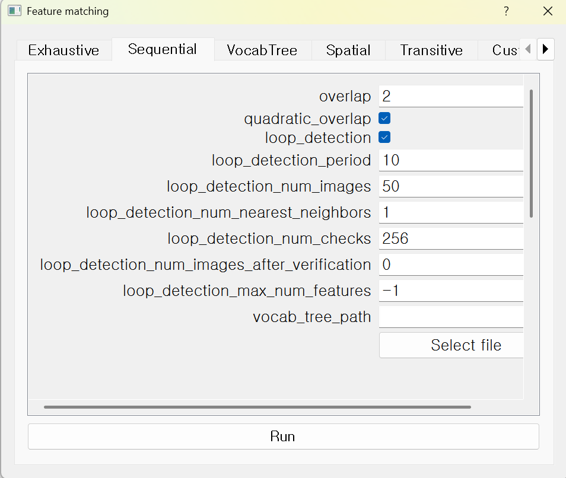Select the Spatial matching tab

[348, 50]
